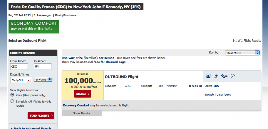
Task: Click the 7/22/2011 date input field
Action: point(19,80)
